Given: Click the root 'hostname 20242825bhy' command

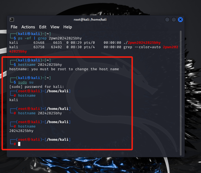Looking at the screenshot, I should click(x=40, y=113).
